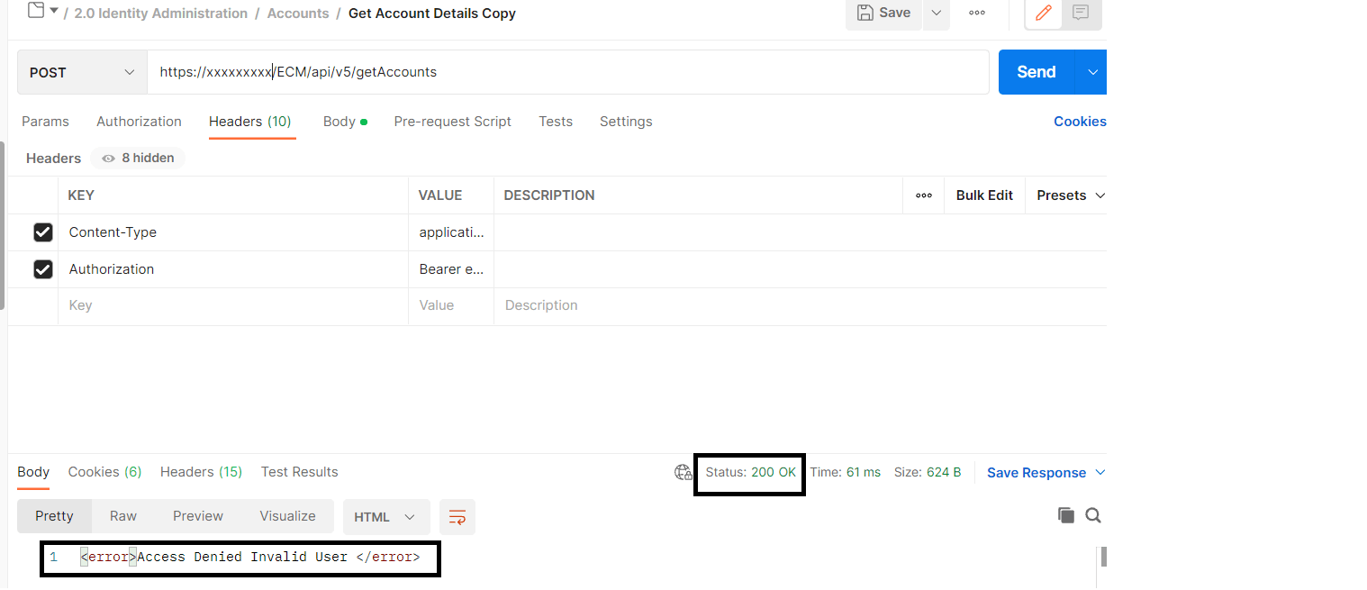Open the Settings tab
Image resolution: width=1367 pixels, height=590 pixels.
pos(626,122)
